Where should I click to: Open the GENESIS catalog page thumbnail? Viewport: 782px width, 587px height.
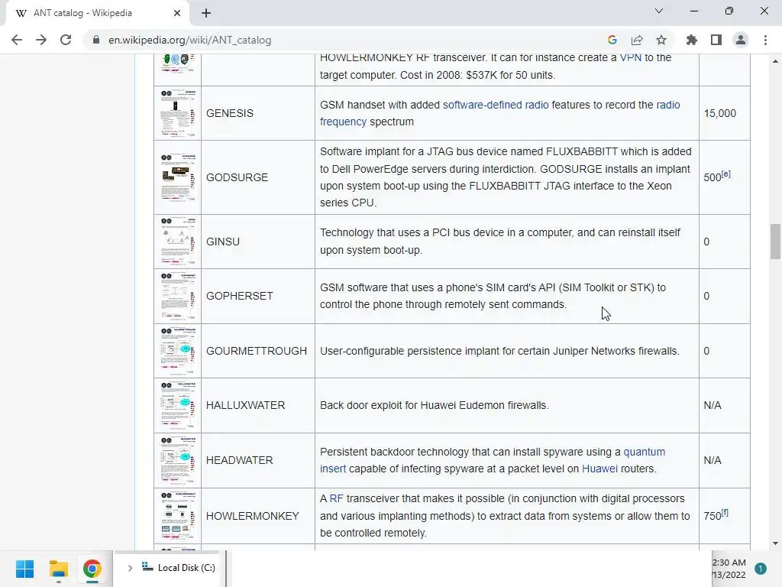177,113
